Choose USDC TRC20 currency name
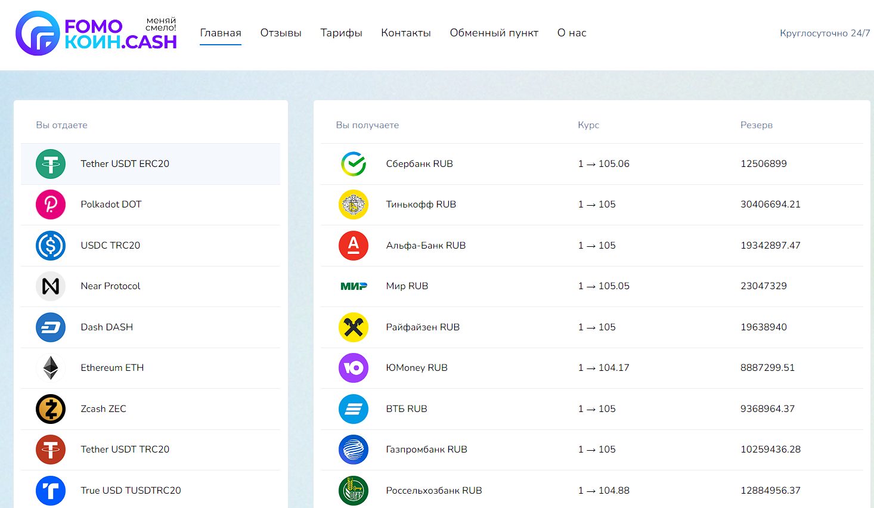 pos(110,246)
